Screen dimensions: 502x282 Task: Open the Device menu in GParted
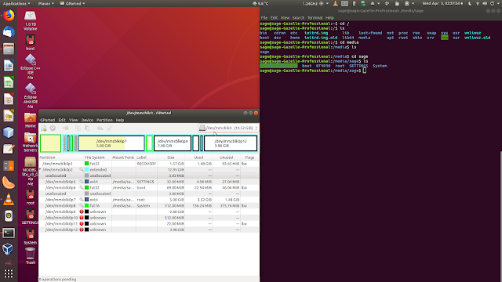pyautogui.click(x=87, y=120)
